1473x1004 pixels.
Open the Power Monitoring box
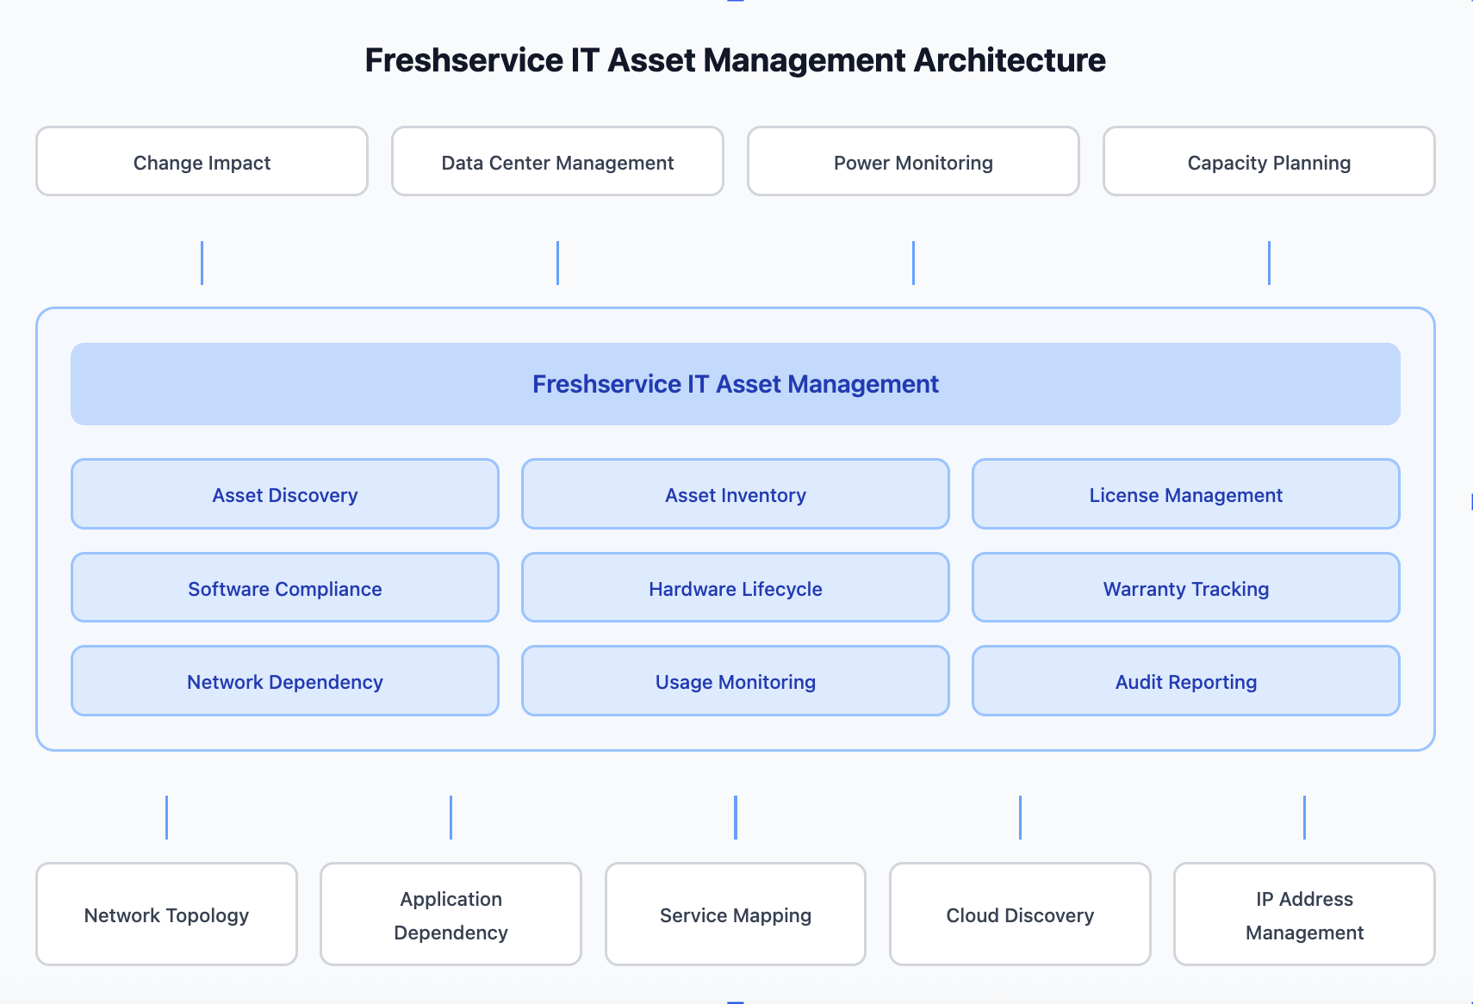point(913,162)
